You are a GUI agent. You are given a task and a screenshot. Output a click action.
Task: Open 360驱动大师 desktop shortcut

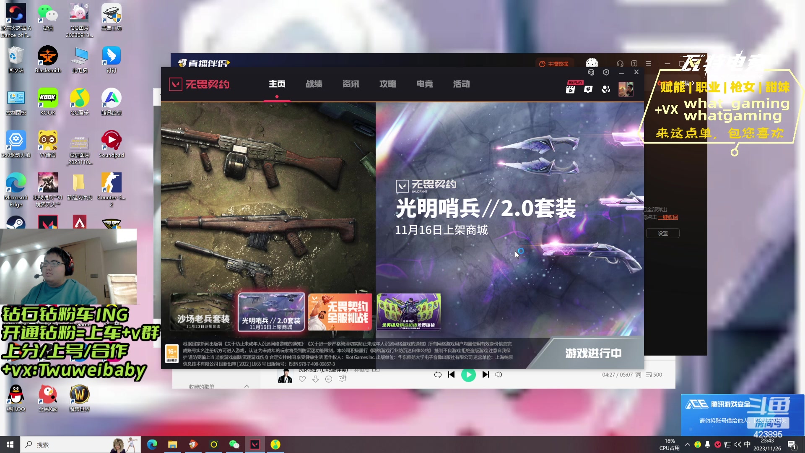coord(16,145)
